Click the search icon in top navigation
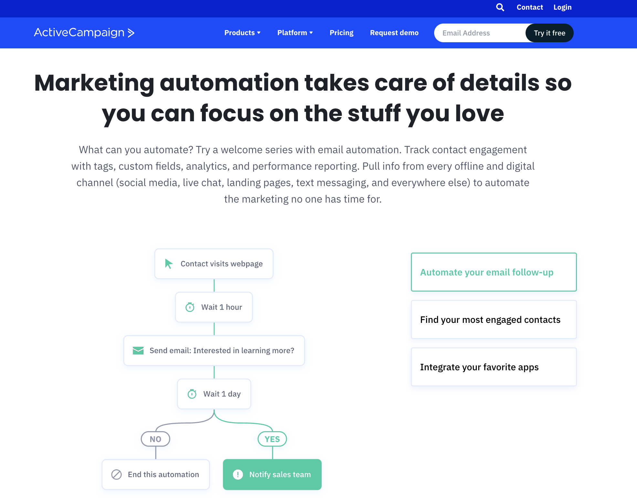Screen dimensions: 637x498 tap(499, 7)
